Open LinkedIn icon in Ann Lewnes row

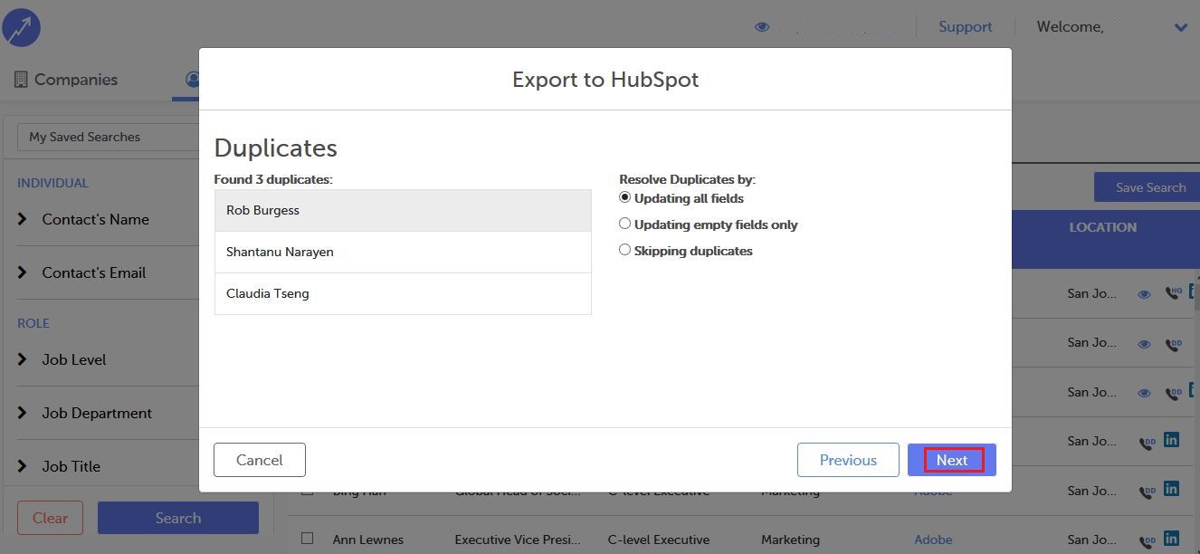tap(1172, 539)
